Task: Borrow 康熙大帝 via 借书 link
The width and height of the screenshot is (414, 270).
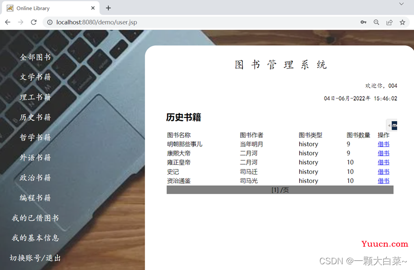Action: click(383, 153)
